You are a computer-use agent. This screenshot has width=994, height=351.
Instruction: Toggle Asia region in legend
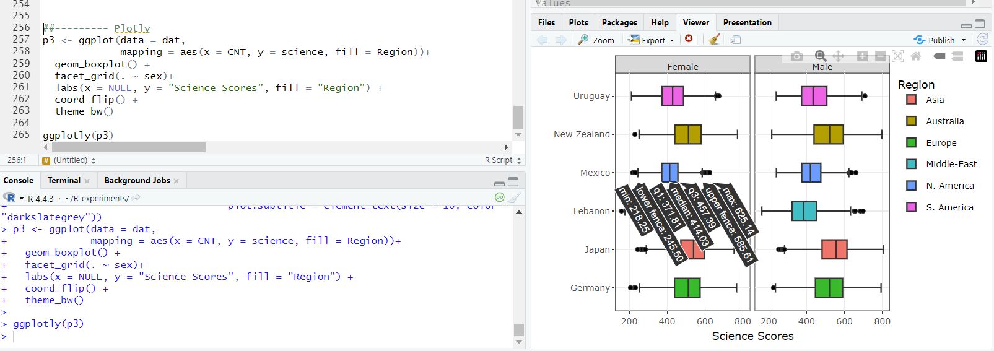tap(935, 100)
